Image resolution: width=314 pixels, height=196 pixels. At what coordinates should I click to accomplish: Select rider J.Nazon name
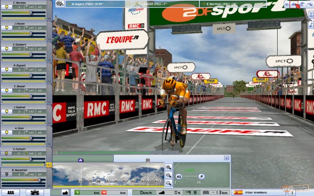coord(20,24)
